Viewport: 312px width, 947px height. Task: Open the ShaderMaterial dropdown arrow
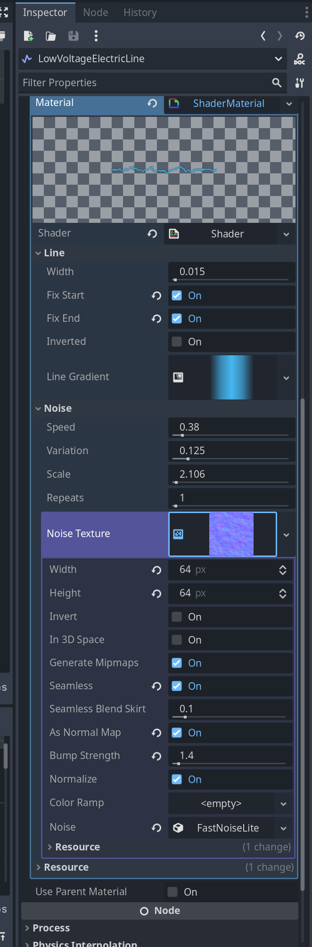pos(289,104)
